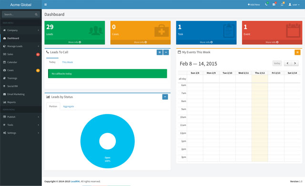Screen dimensions: 305x186
Task: Click the Cases orange badge counter
Action: pyautogui.click(x=38, y=71)
